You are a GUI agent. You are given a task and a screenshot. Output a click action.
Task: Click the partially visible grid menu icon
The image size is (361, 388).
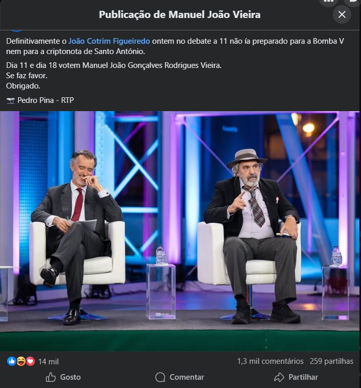[x=329, y=3]
